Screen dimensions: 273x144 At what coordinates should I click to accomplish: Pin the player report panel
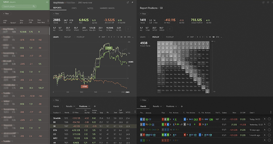(x=132, y=3)
